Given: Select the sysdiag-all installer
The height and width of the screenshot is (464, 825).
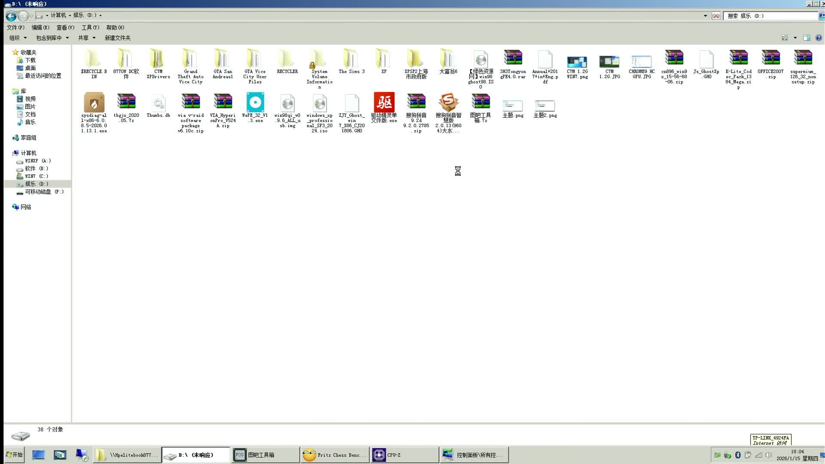Looking at the screenshot, I should [x=94, y=103].
